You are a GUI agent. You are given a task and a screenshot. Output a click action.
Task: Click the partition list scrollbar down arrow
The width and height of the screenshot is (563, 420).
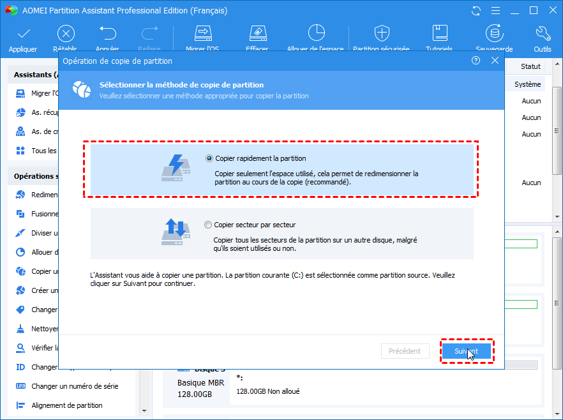(557, 217)
